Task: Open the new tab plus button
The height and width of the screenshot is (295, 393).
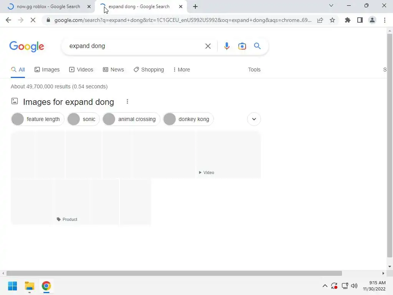Action: pos(195,7)
